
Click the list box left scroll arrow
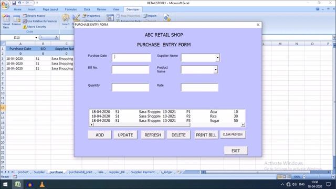point(91,124)
